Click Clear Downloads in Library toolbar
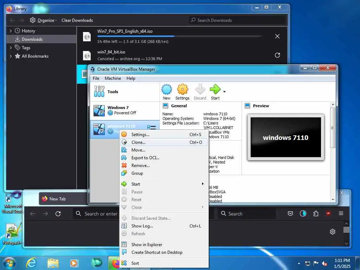The height and width of the screenshot is (270, 360). click(77, 20)
